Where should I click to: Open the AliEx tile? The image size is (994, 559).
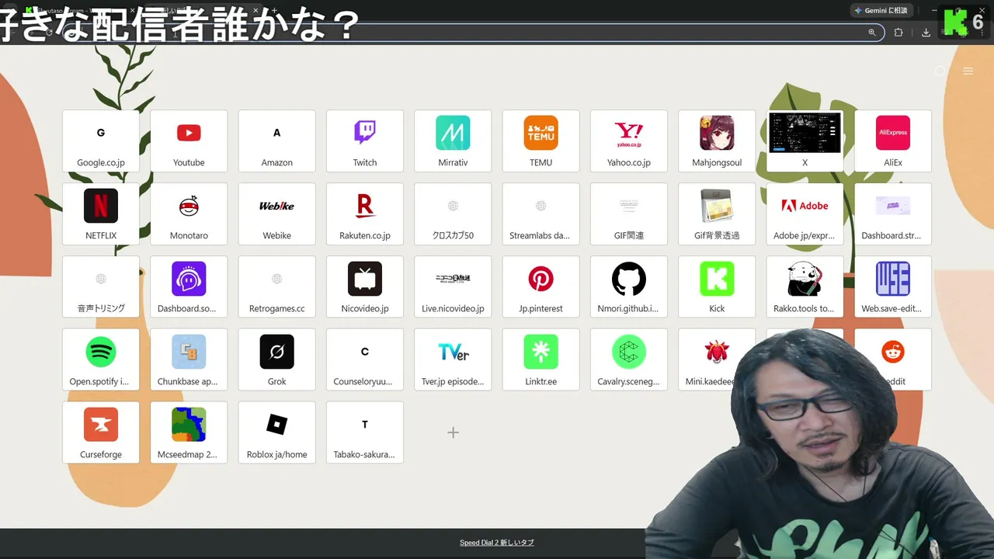tap(893, 141)
